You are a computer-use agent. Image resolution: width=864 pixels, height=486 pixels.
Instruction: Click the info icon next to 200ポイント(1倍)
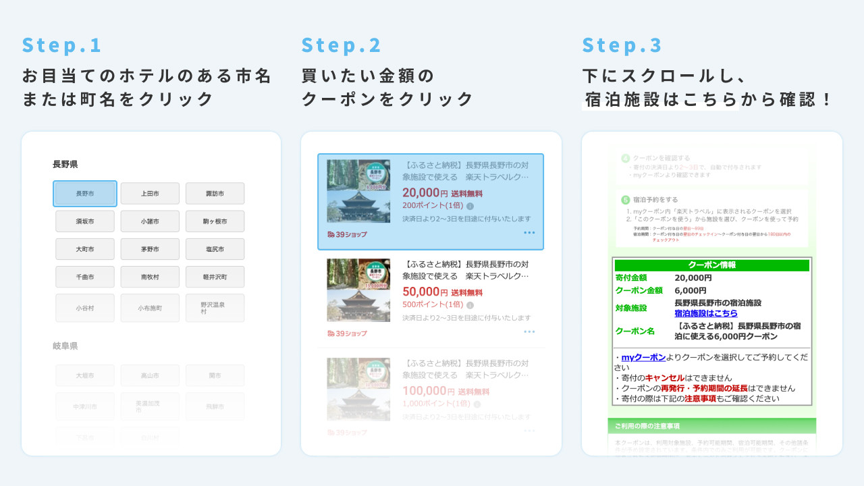(x=470, y=207)
